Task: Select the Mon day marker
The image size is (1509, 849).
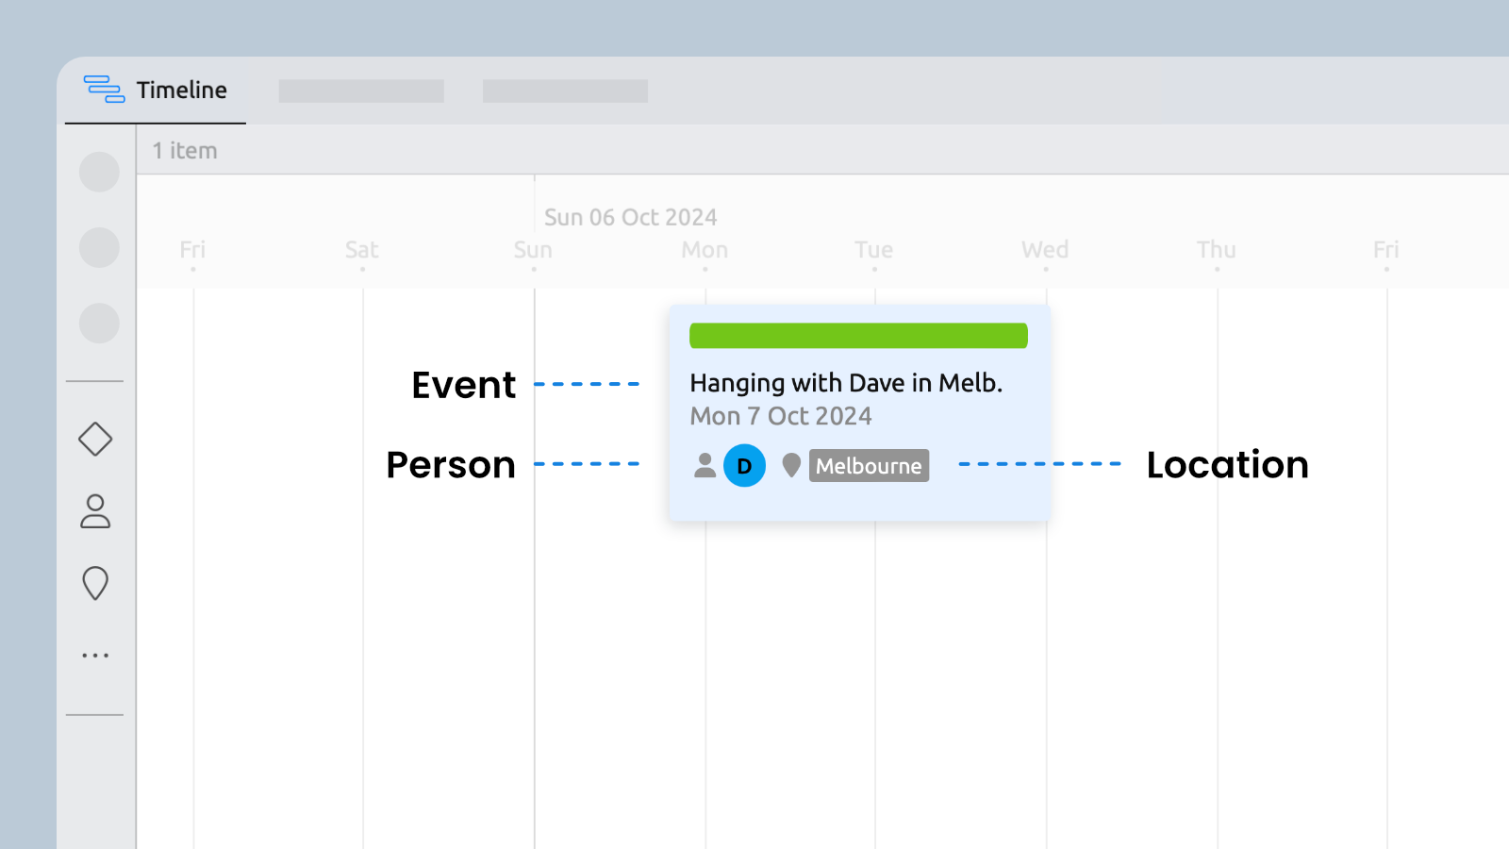Action: point(705,250)
